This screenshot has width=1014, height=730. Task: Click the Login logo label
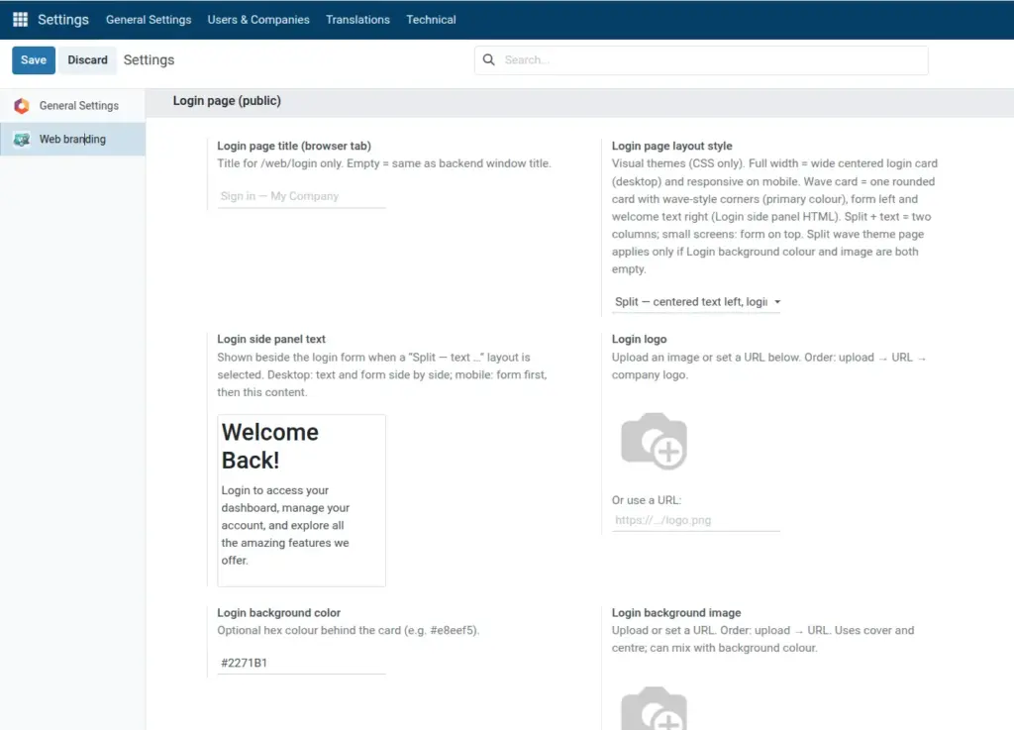point(639,339)
